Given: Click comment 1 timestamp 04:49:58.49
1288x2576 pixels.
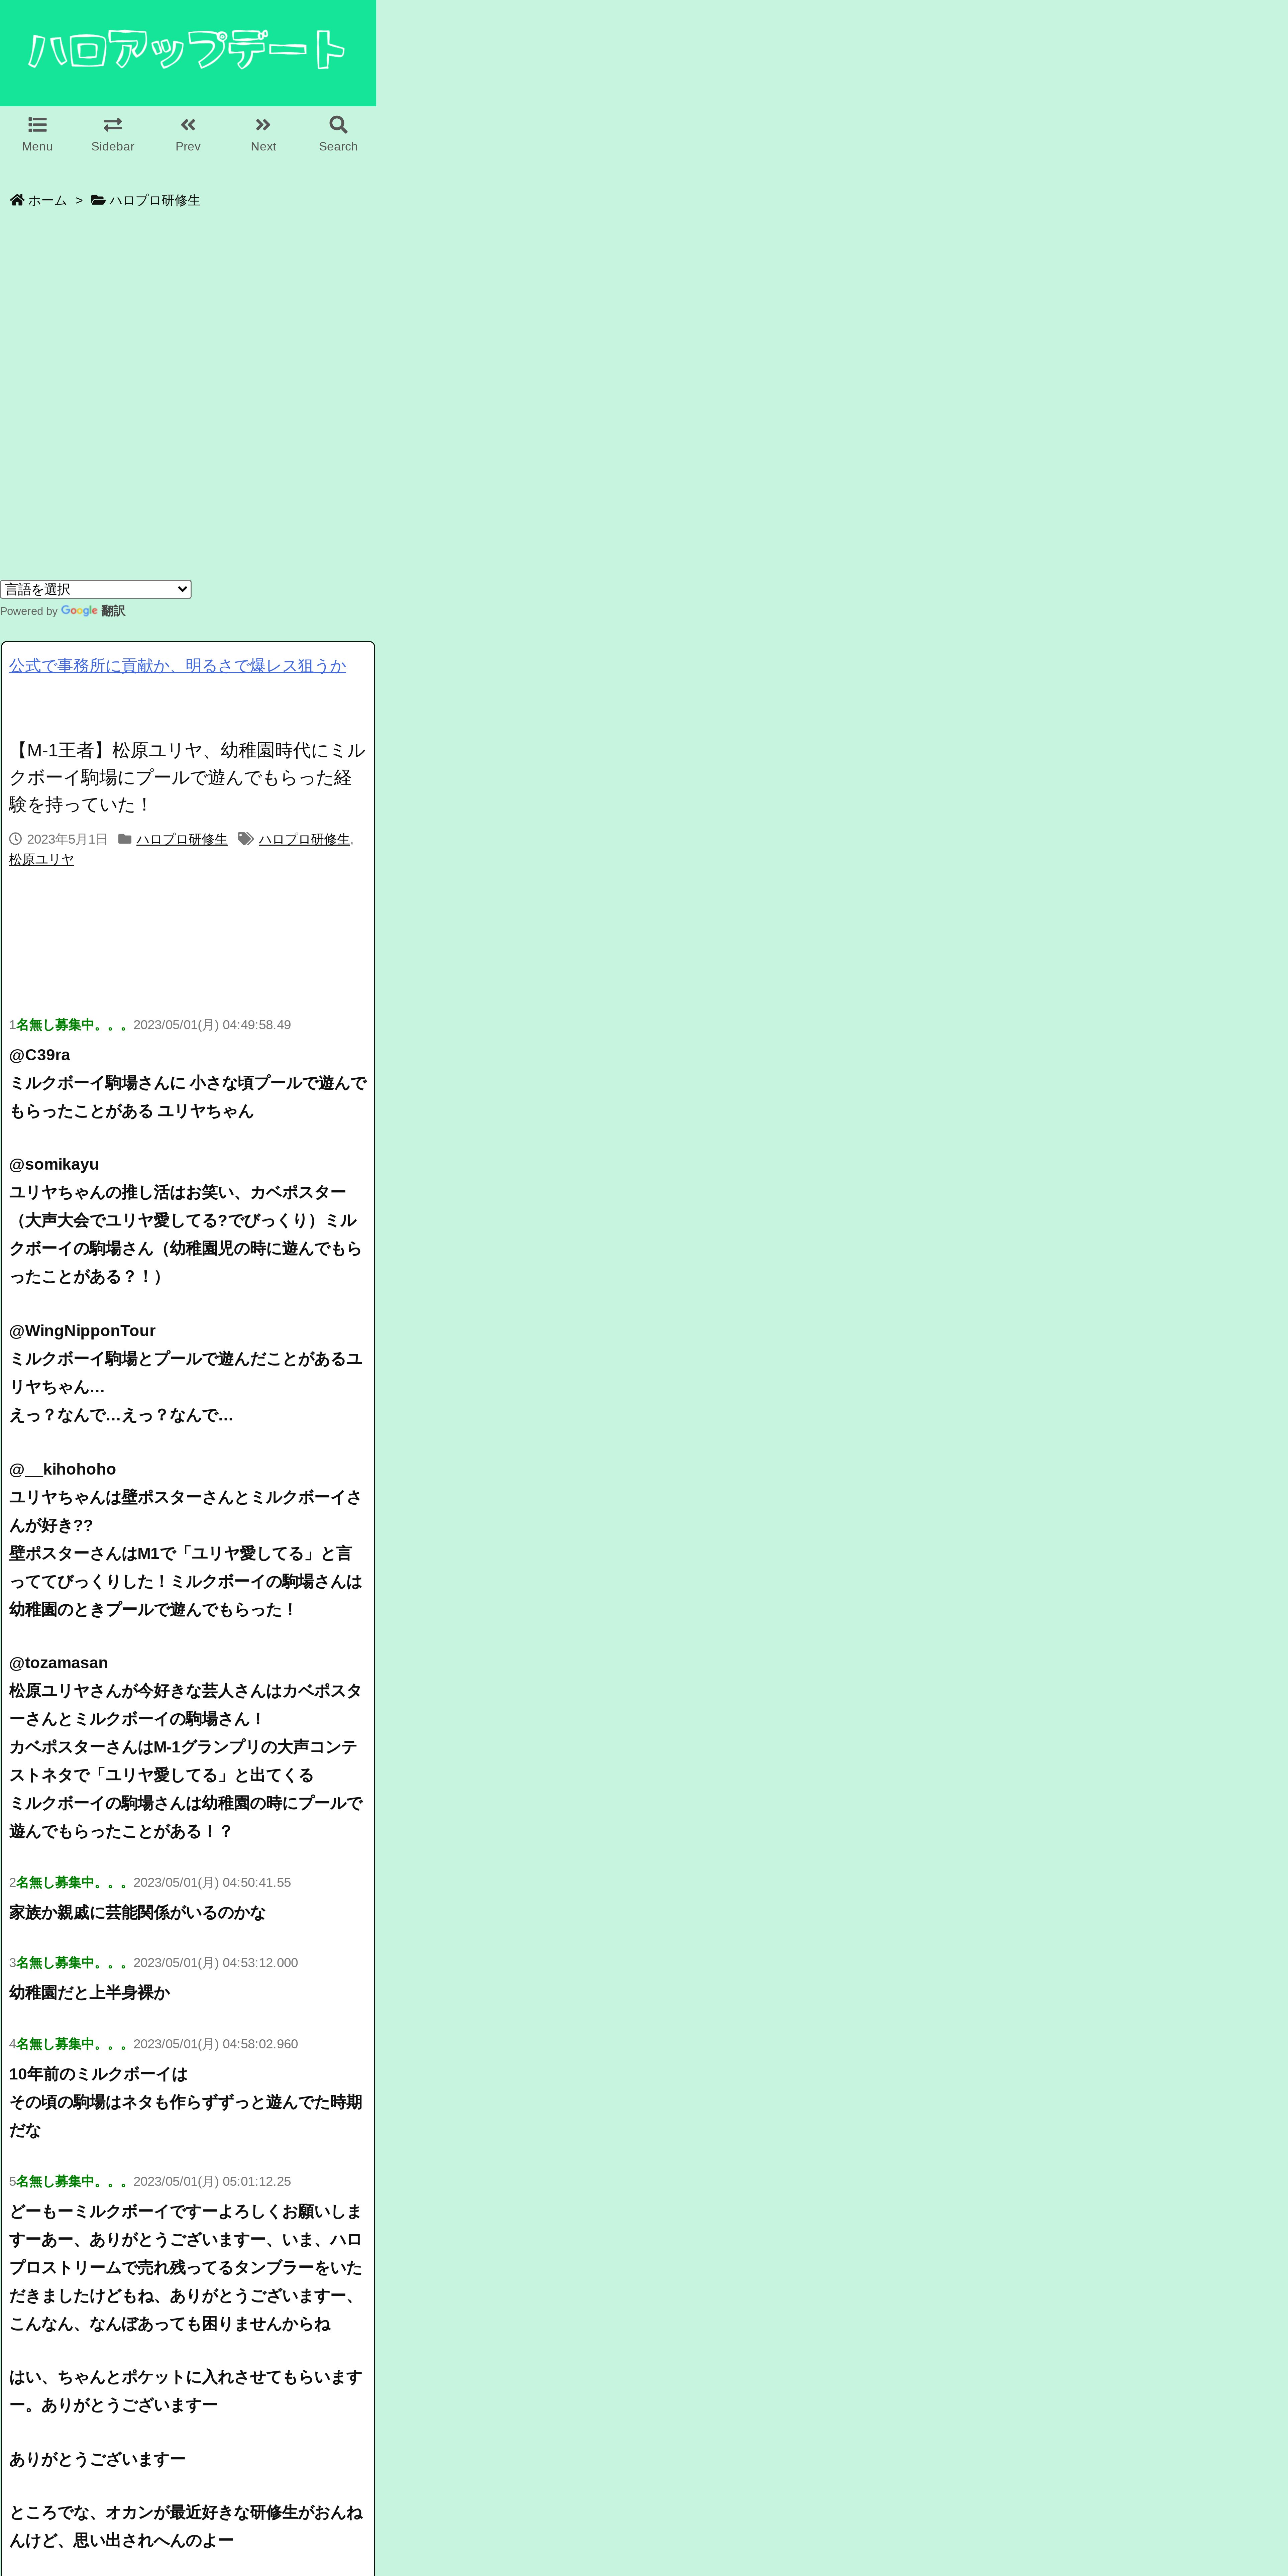Looking at the screenshot, I should pos(212,1025).
